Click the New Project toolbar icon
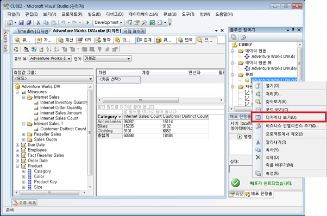Image resolution: width=327 pixels, height=216 pixels. (x=10, y=22)
